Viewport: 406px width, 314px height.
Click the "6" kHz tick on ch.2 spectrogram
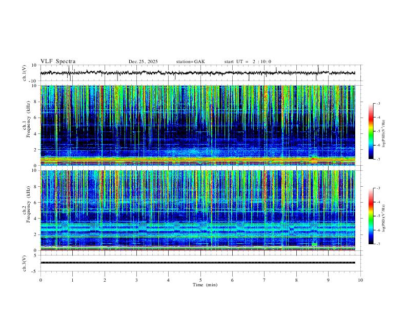36,203
